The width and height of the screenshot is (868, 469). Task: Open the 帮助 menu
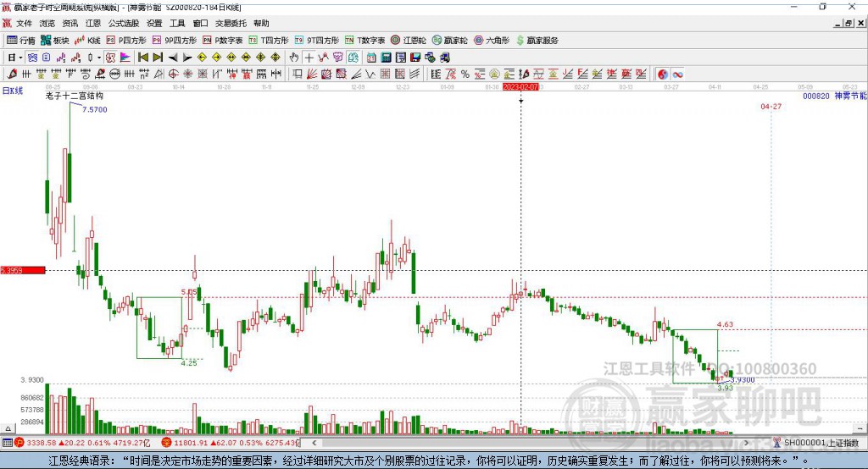pos(261,23)
